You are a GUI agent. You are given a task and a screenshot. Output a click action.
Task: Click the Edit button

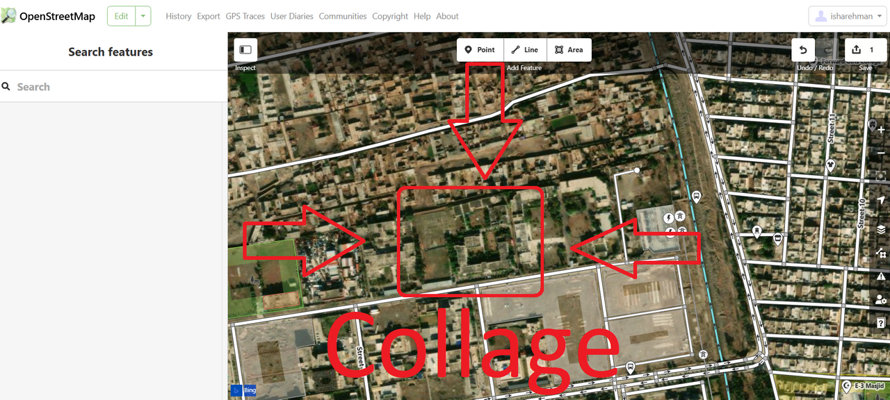[122, 16]
